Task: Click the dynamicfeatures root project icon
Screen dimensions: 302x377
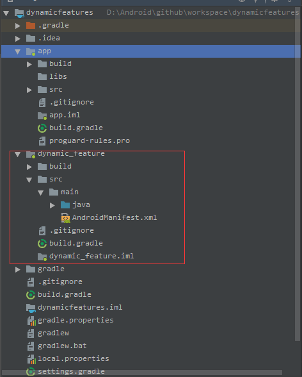Action: click(19, 13)
